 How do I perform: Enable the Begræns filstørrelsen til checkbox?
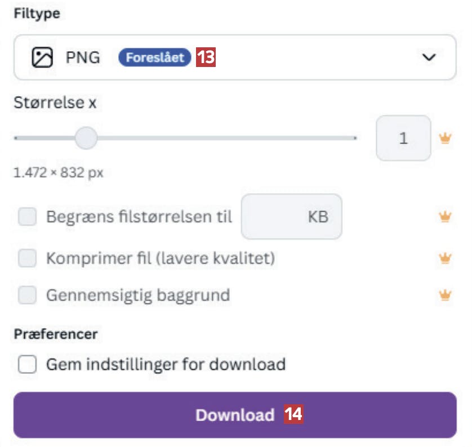click(27, 217)
